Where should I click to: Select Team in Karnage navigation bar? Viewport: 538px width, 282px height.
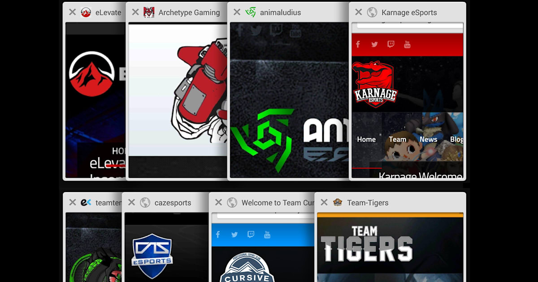click(x=398, y=139)
